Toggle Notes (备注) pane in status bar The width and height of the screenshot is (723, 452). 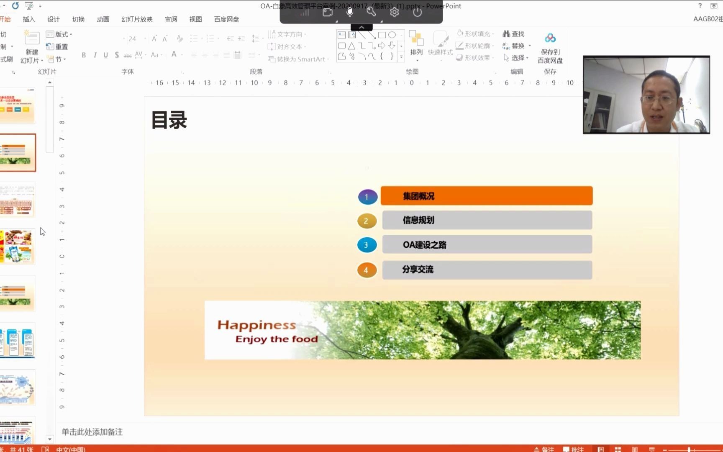tap(544, 449)
